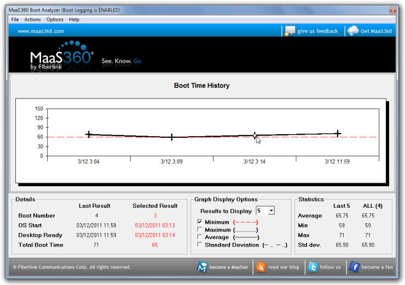Open the Actions menu
Image resolution: width=405 pixels, height=285 pixels.
coord(33,20)
